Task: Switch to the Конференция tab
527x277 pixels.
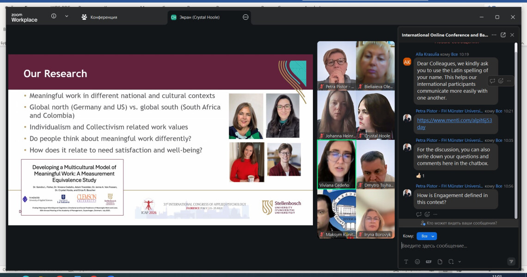Action: tap(99, 17)
